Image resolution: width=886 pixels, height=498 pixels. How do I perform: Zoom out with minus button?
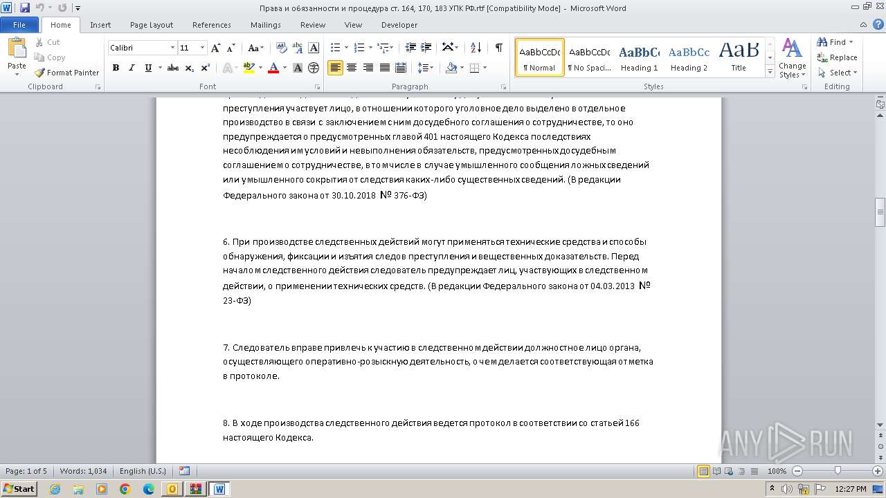coord(797,471)
